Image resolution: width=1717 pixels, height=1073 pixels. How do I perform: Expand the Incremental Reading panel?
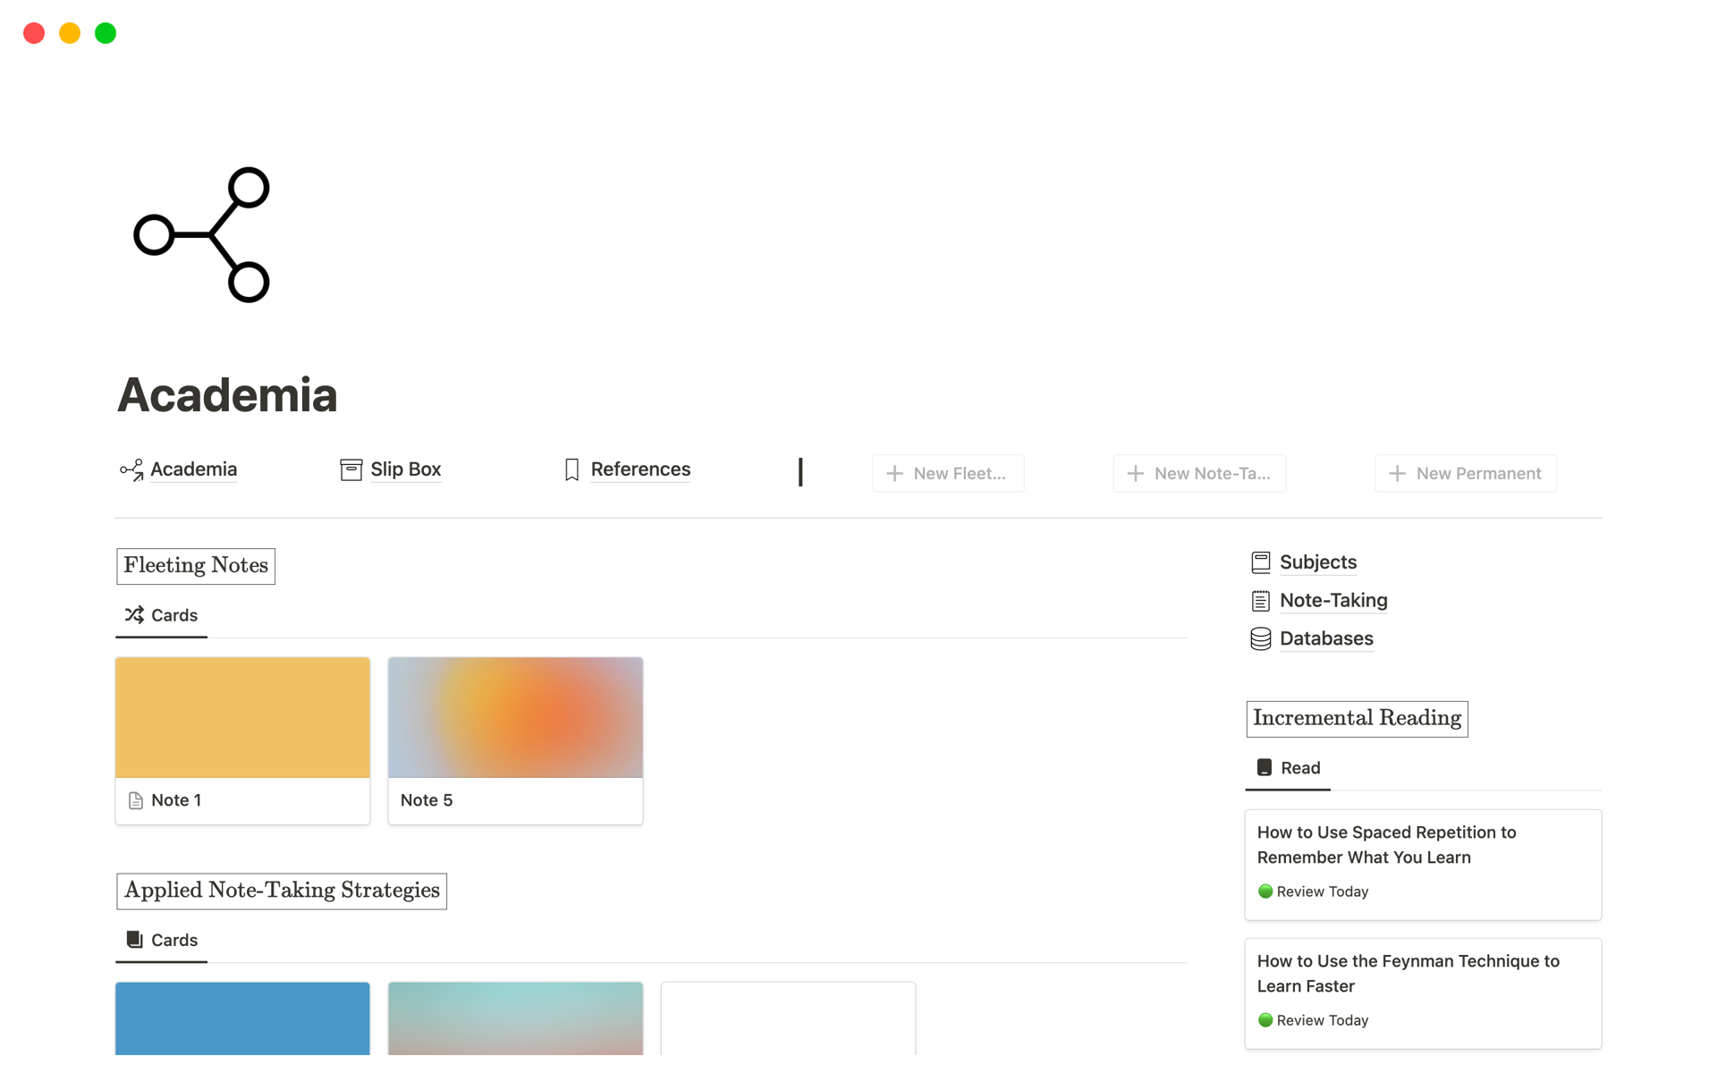(x=1356, y=718)
